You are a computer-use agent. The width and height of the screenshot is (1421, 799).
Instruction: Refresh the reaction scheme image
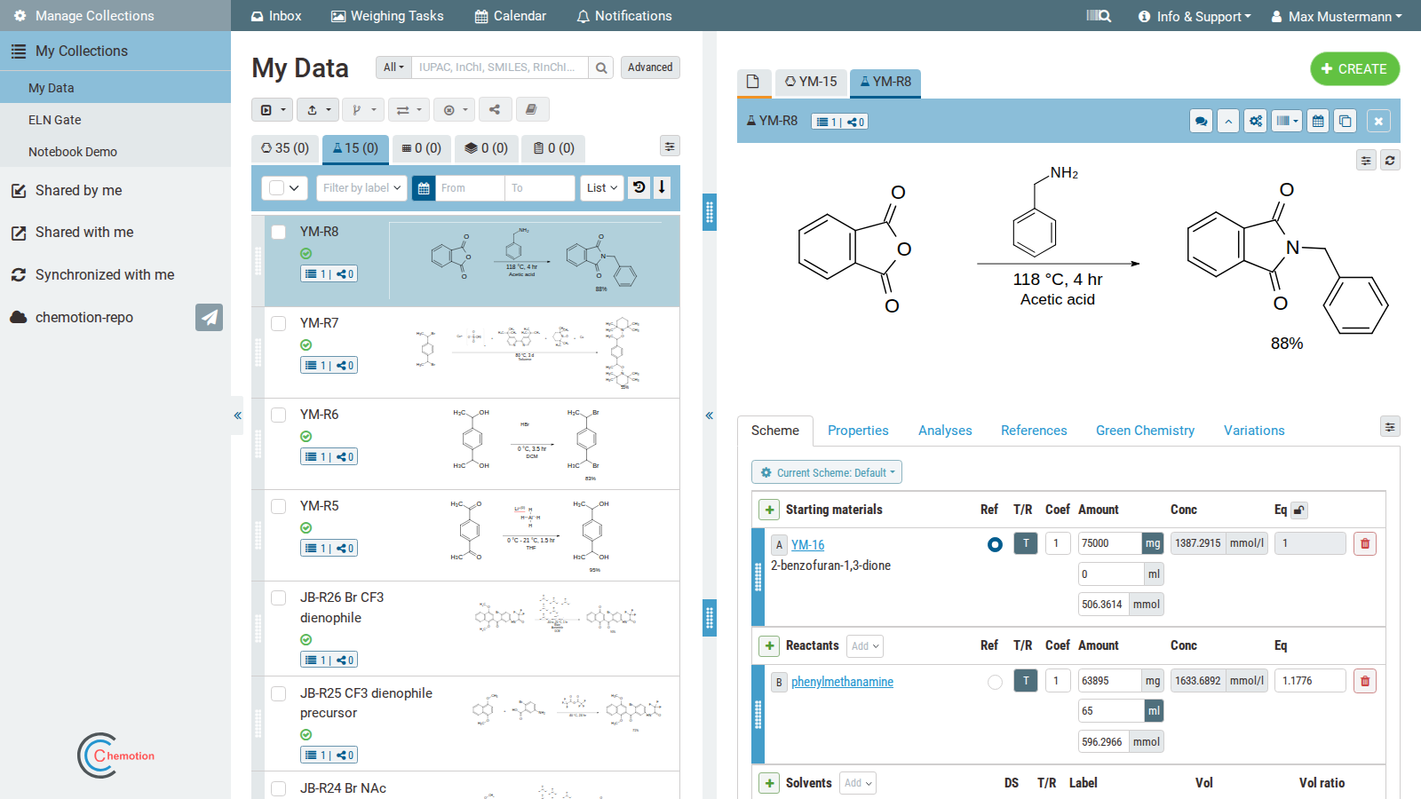[1390, 160]
